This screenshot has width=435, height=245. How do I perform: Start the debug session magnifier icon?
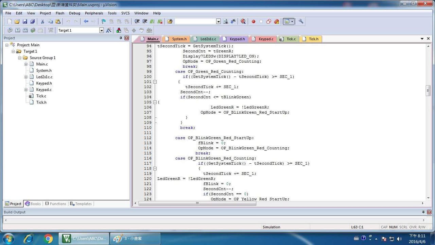(x=243, y=21)
